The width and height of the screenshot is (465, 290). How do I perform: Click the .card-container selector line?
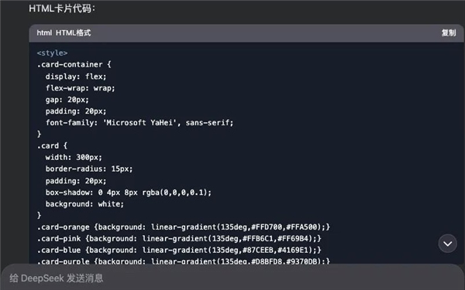coord(74,64)
